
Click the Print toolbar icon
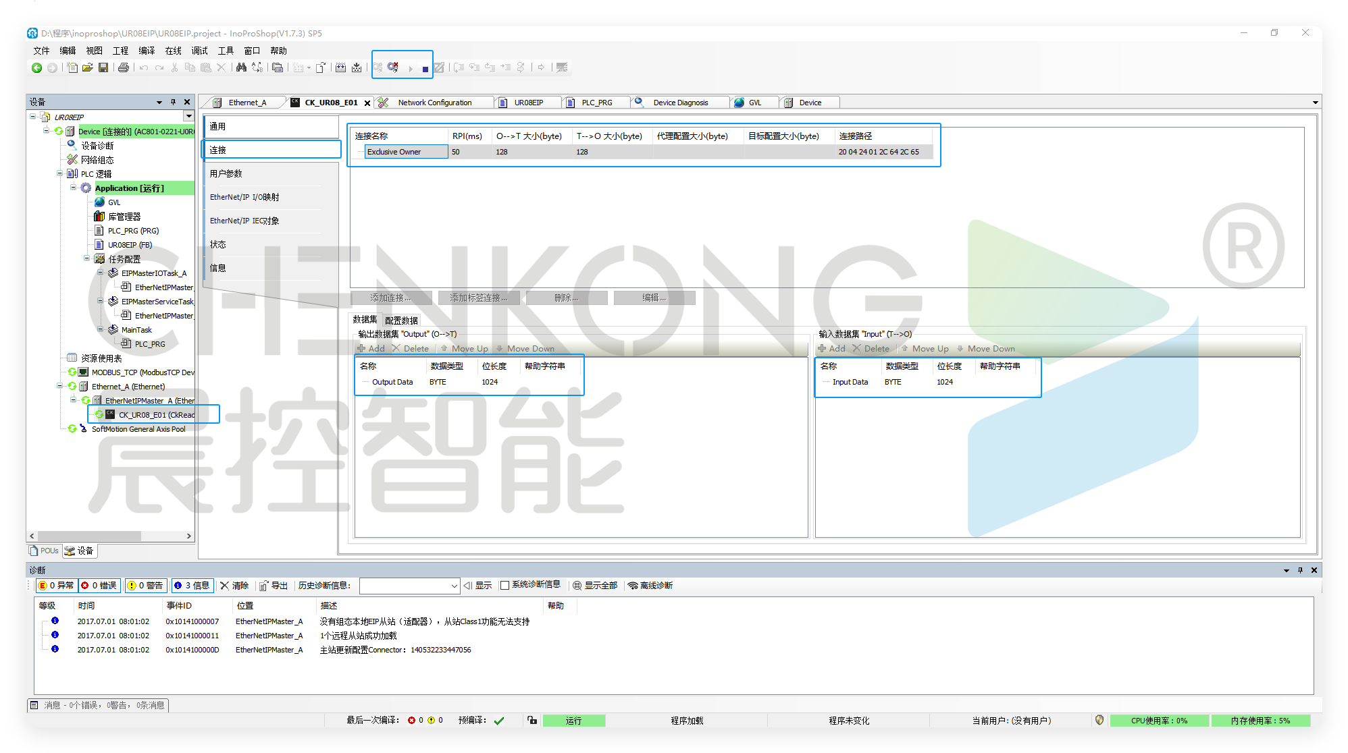123,67
